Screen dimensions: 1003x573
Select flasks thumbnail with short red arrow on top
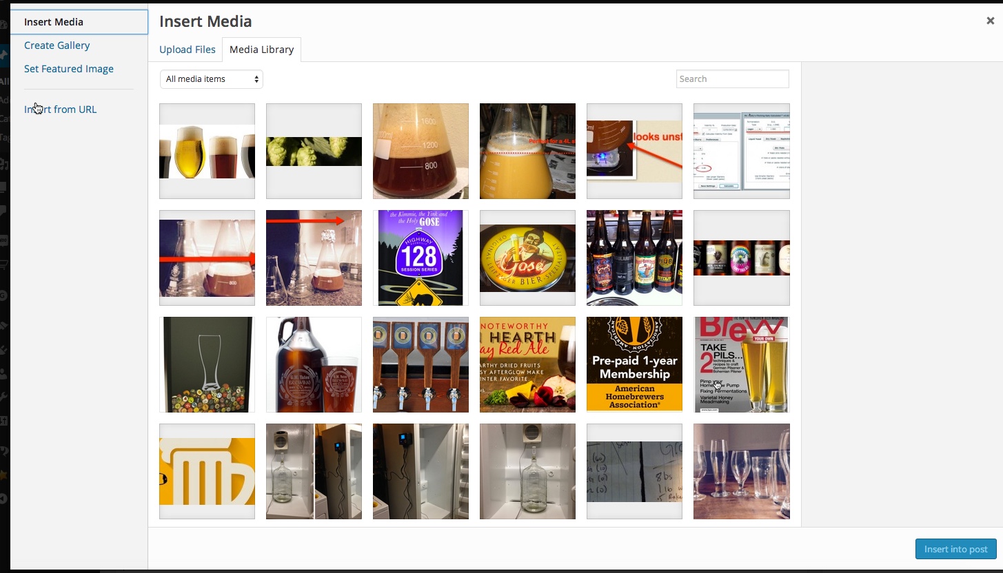(x=314, y=258)
